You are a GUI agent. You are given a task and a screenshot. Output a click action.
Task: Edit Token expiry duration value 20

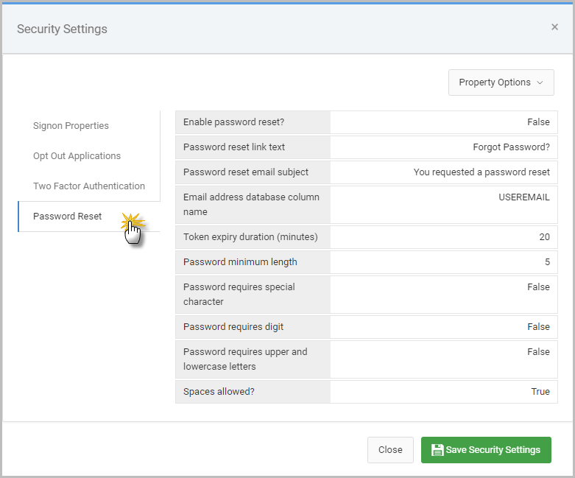pyautogui.click(x=443, y=237)
